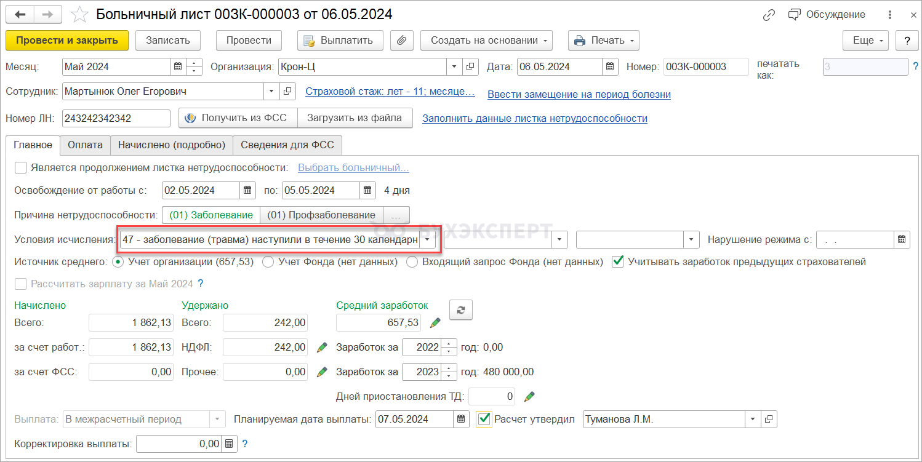
Task: Switch to the Главное tab
Action: [33, 145]
